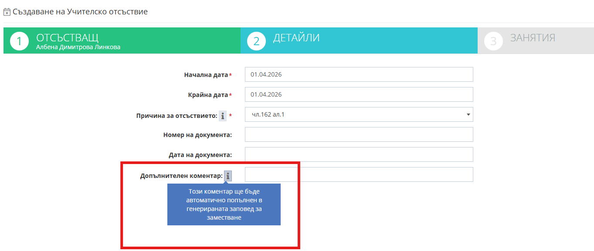The width and height of the screenshot is (594, 251).
Task: Select the ДЕТАЙЛИ step tab
Action: 296,38
